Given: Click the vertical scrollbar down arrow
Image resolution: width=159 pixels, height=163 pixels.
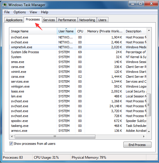Looking at the screenshot, I should (x=149, y=131).
